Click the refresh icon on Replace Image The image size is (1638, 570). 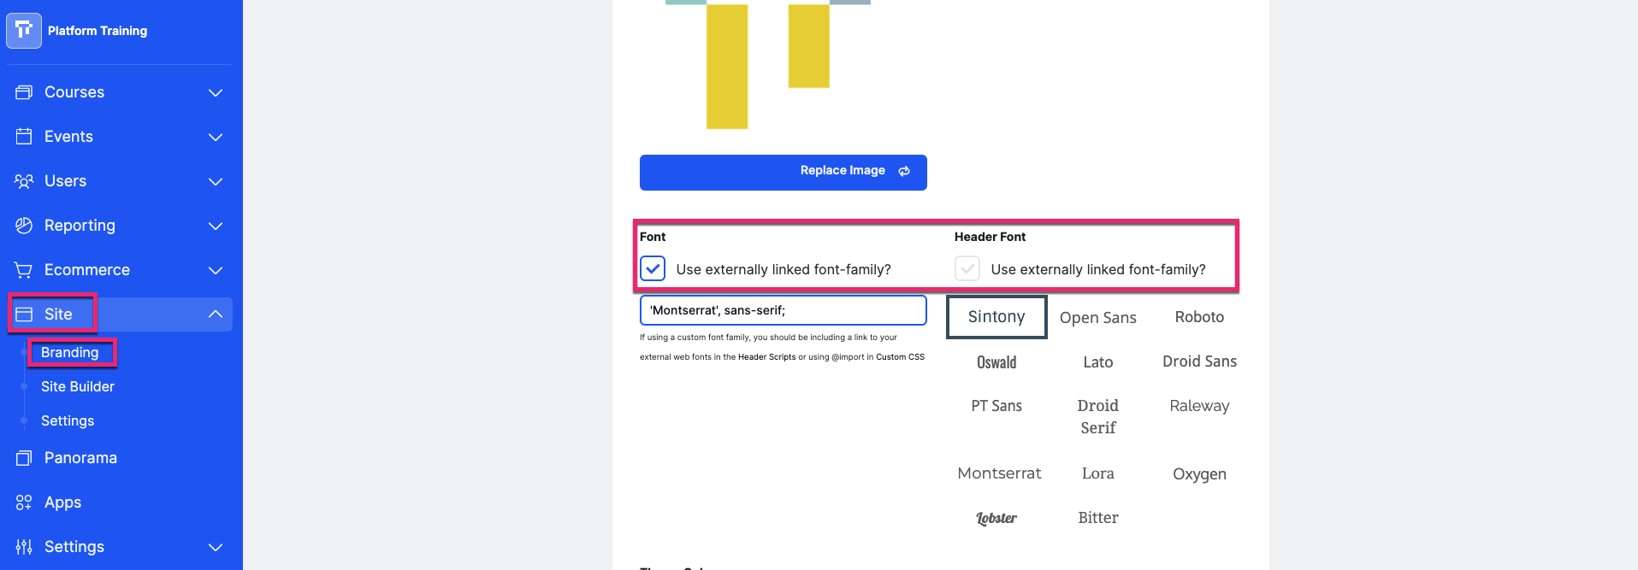coord(904,171)
